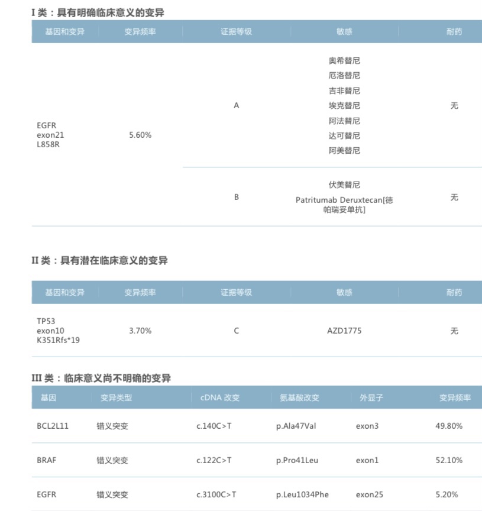Click the '外显子' column header
The height and width of the screenshot is (511, 482).
(x=371, y=397)
